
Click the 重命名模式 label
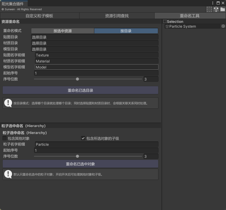(x=12, y=31)
